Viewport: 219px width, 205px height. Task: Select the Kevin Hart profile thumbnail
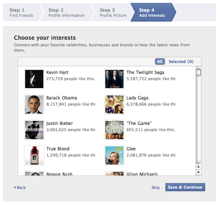(x=34, y=79)
